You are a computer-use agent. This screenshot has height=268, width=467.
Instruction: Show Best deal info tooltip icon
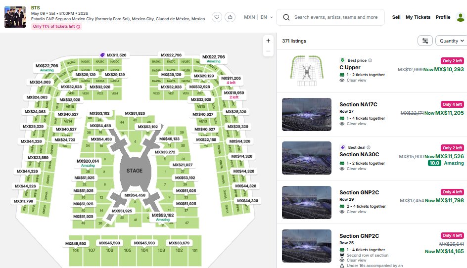369,147
